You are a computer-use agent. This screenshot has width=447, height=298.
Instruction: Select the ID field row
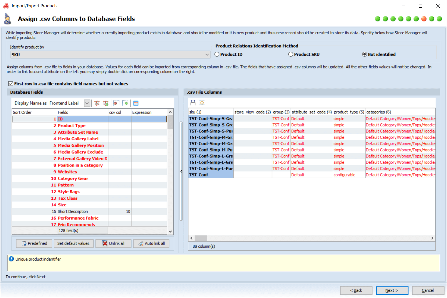(89, 119)
